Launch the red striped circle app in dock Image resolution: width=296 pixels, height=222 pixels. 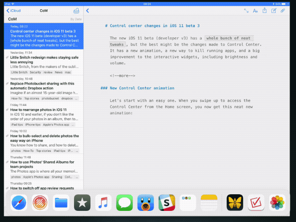[x=40, y=203]
